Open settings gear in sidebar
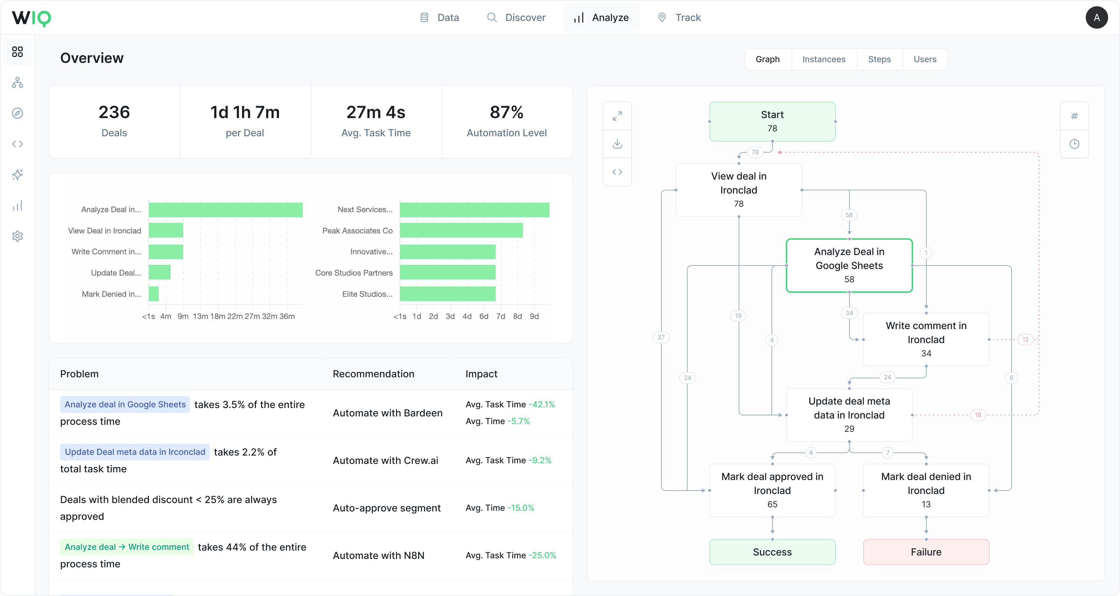This screenshot has height=596, width=1120. coord(17,236)
